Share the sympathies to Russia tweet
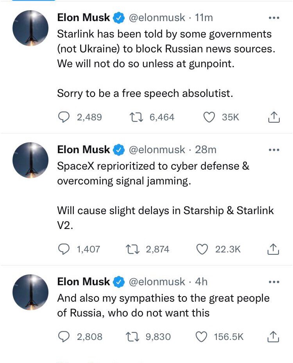The width and height of the screenshot is (293, 363). pyautogui.click(x=274, y=336)
